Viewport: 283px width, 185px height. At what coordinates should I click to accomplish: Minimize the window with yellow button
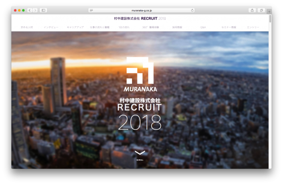19,10
